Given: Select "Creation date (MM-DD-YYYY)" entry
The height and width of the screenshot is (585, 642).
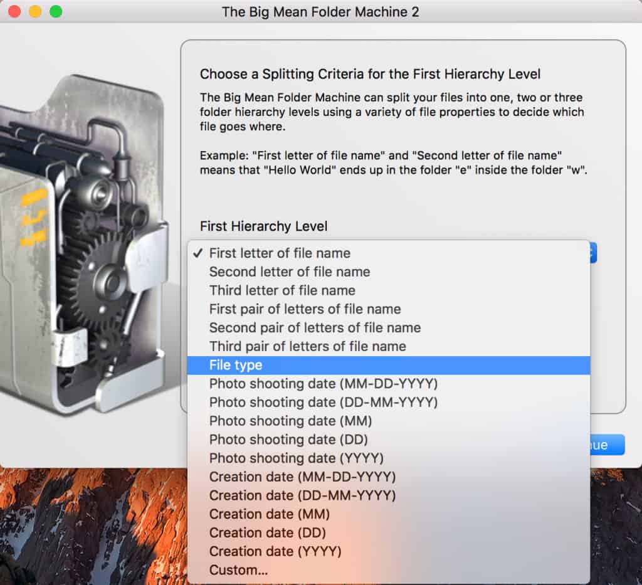Looking at the screenshot, I should click(x=302, y=477).
